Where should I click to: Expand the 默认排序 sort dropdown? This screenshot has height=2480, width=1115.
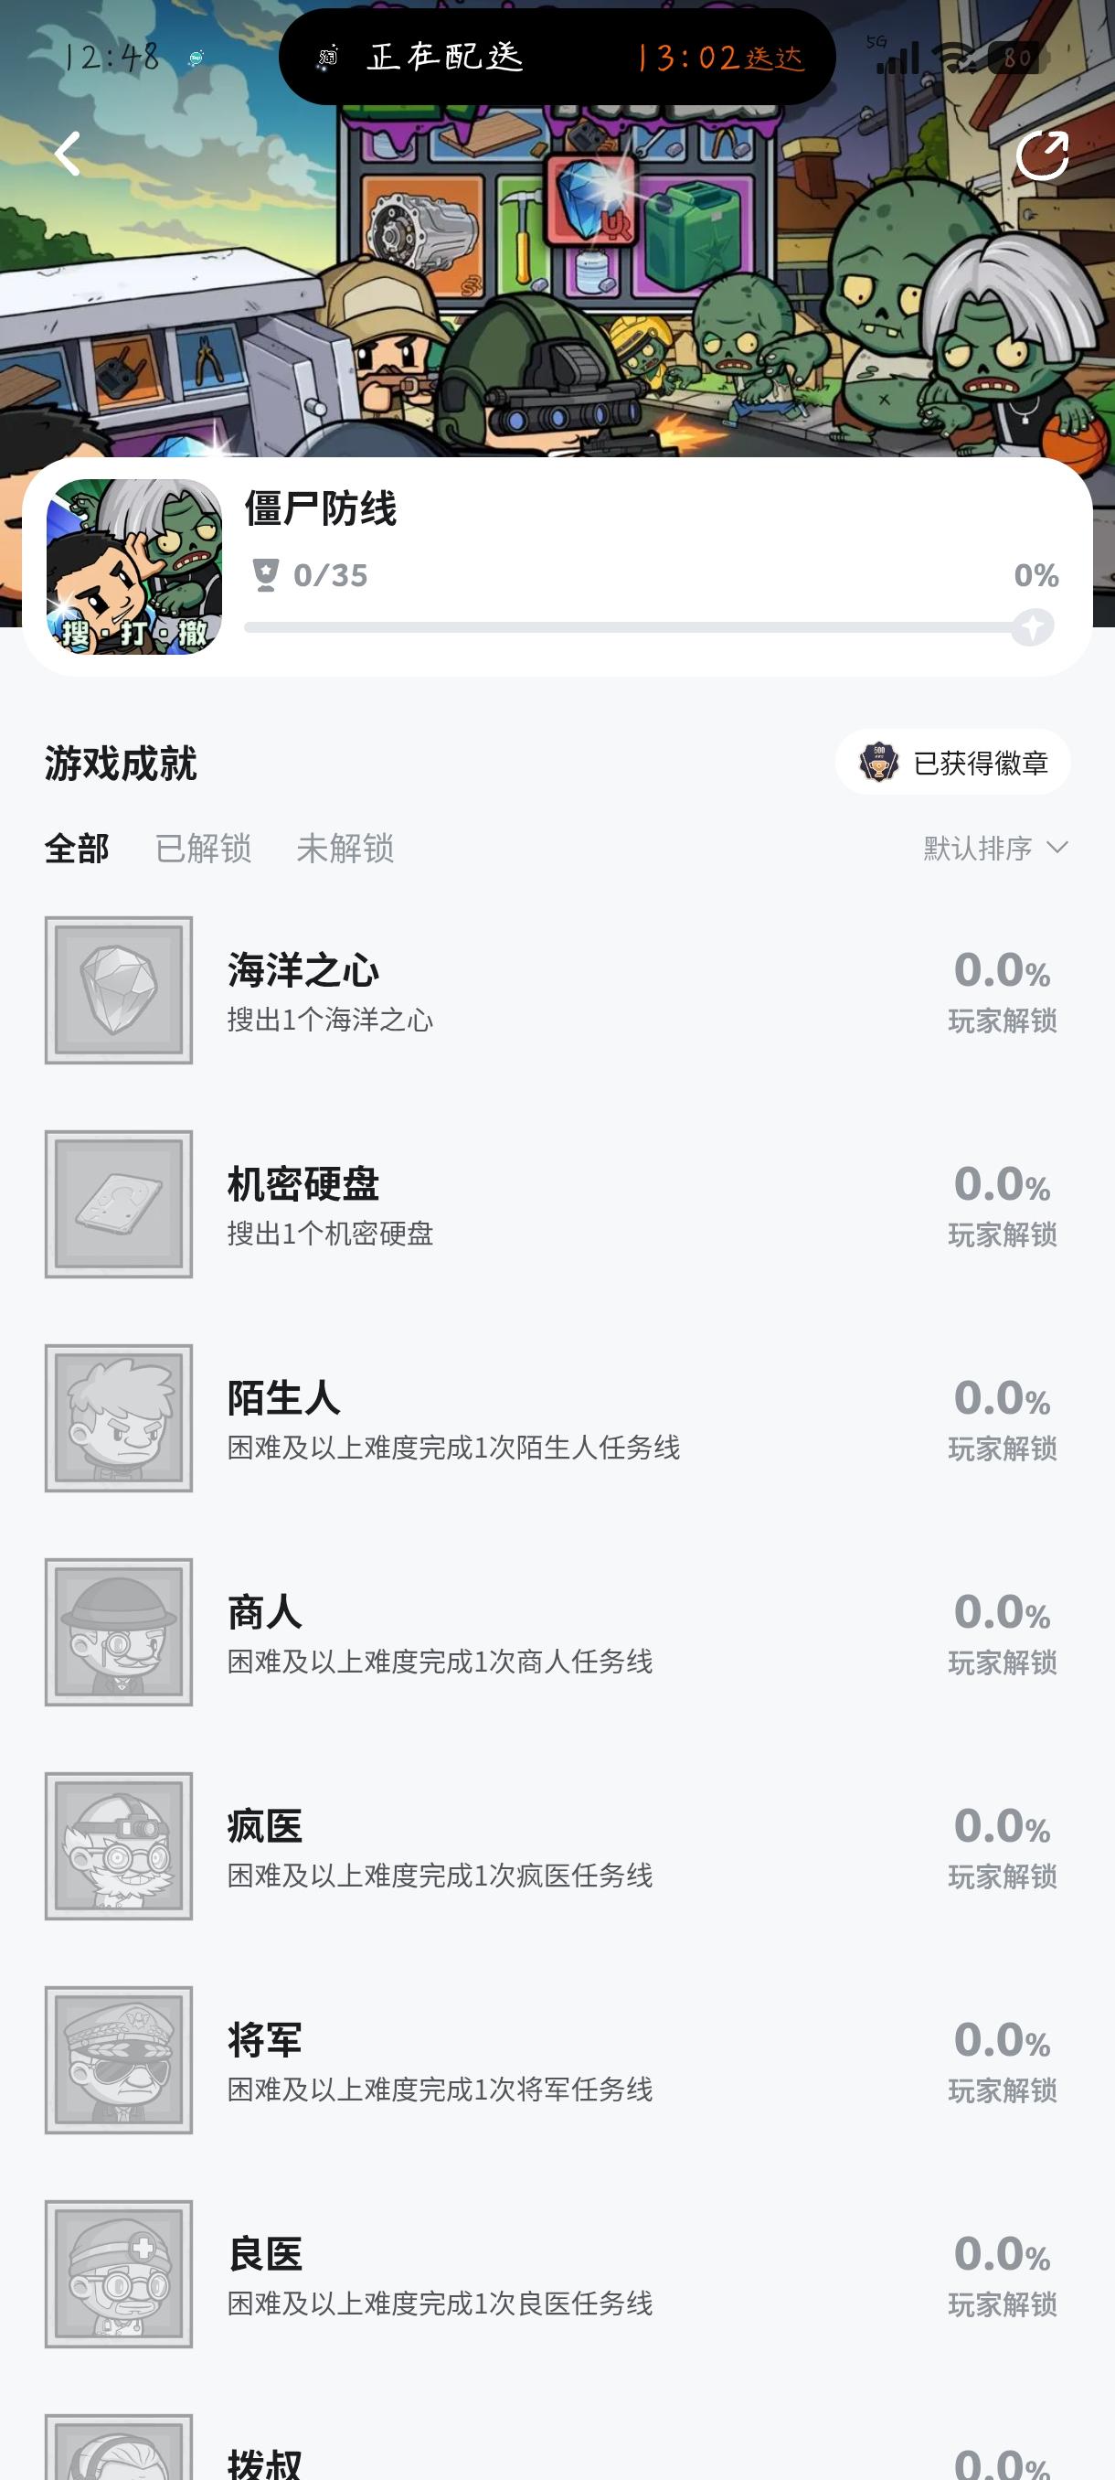pos(994,849)
